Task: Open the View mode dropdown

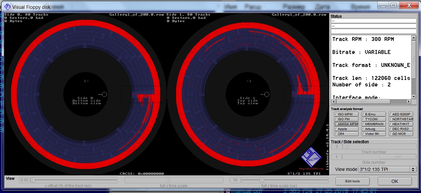Action: tap(387, 169)
